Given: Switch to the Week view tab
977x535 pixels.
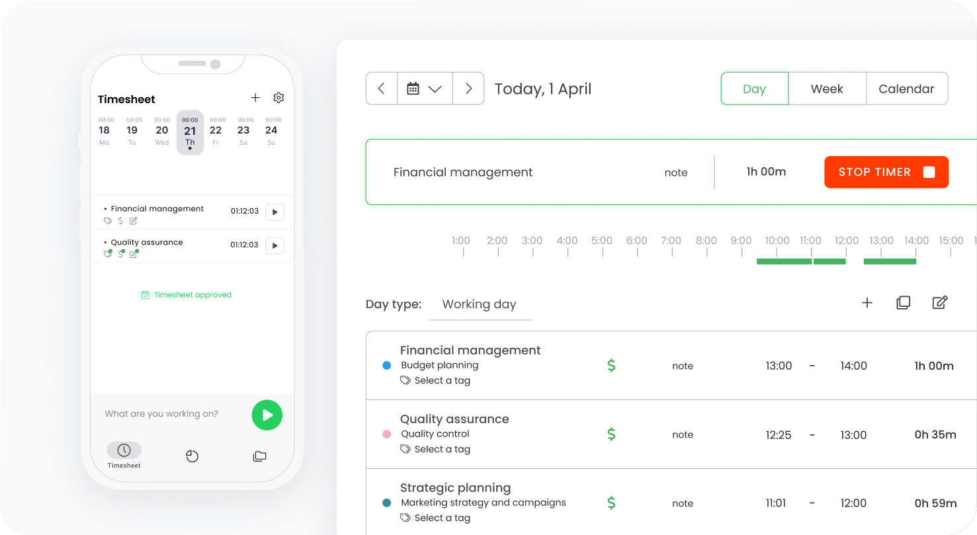Looking at the screenshot, I should 827,89.
